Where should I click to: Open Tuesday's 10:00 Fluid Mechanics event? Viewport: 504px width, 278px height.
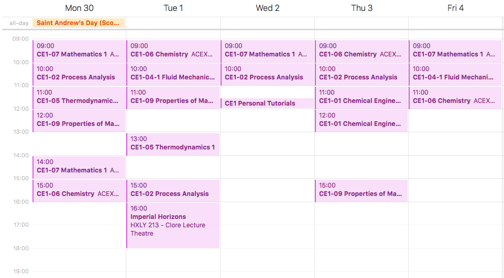click(173, 74)
